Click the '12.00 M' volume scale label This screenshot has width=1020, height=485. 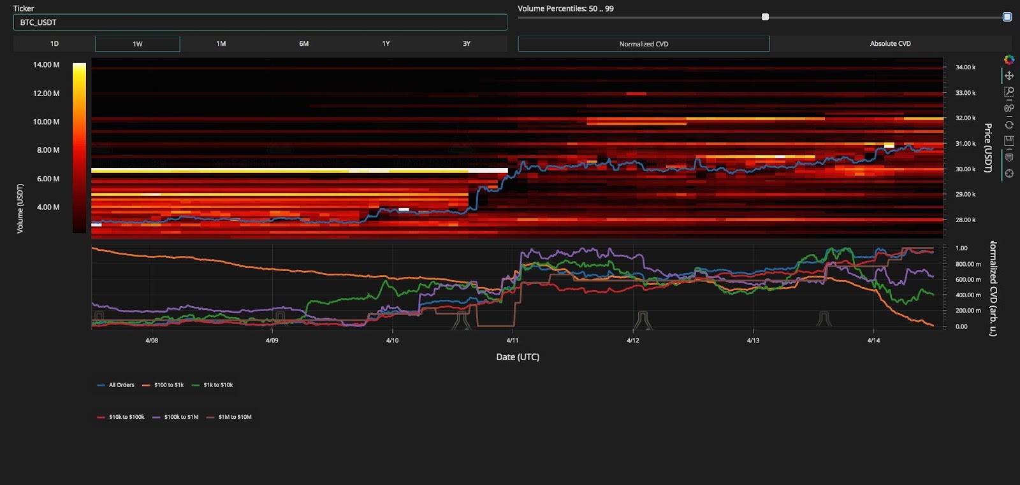pyautogui.click(x=47, y=94)
